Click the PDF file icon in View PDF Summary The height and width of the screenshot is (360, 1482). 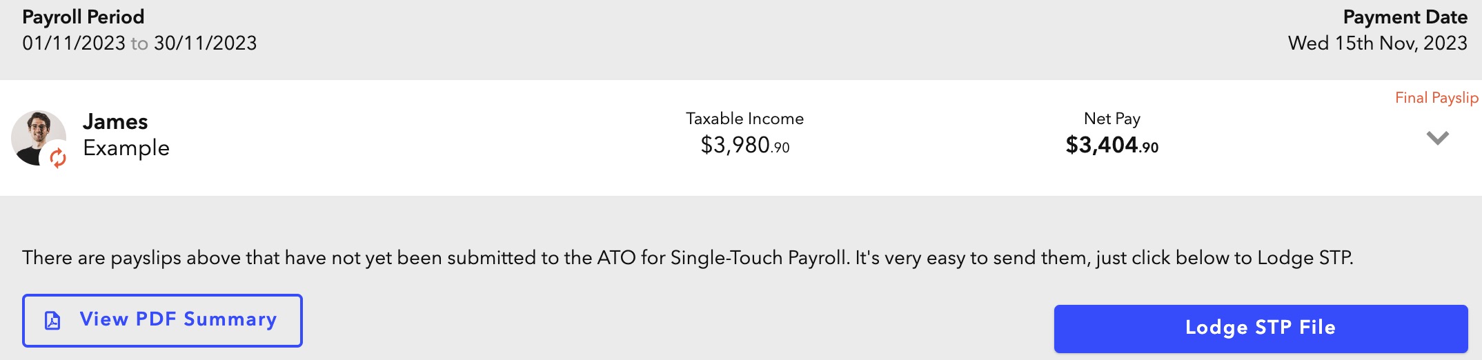pyautogui.click(x=52, y=320)
